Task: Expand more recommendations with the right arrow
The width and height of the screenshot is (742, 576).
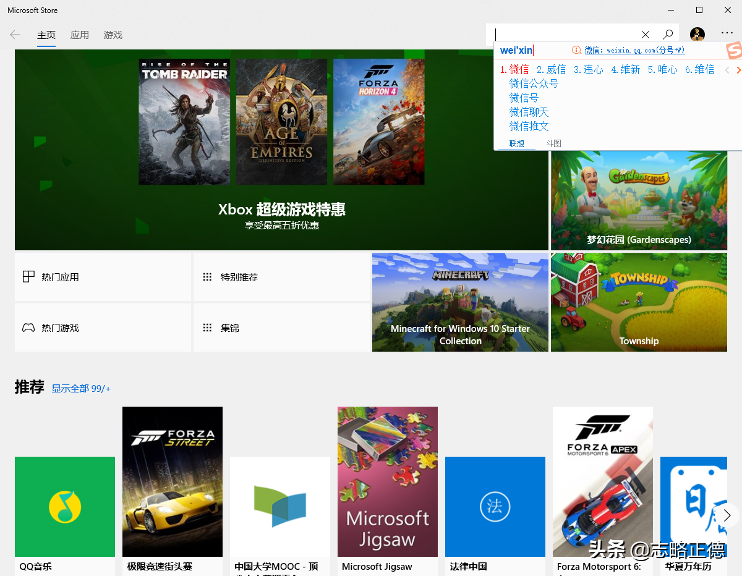Action: [x=727, y=515]
